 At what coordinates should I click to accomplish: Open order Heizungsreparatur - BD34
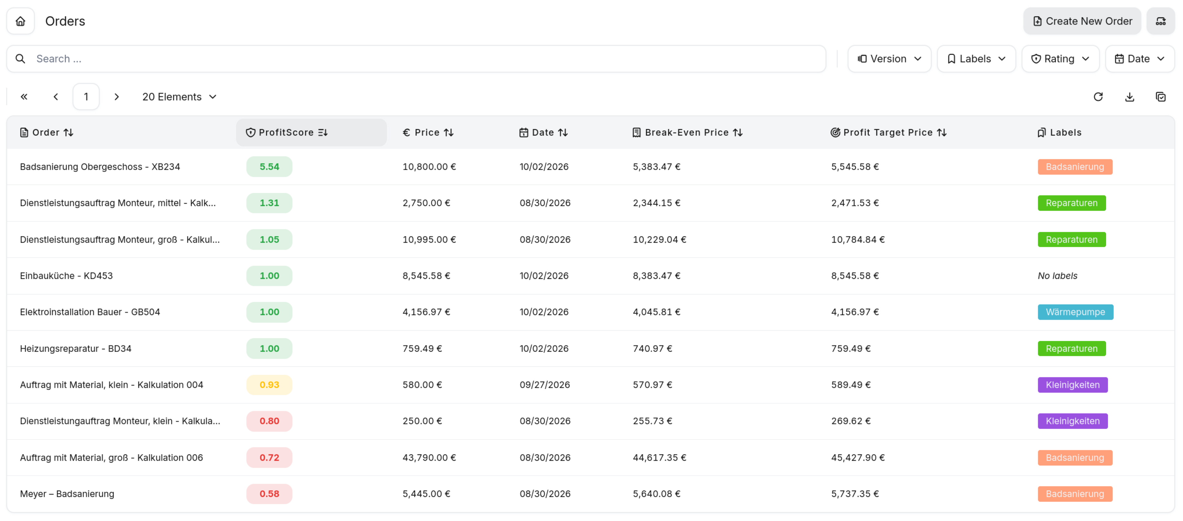[76, 348]
